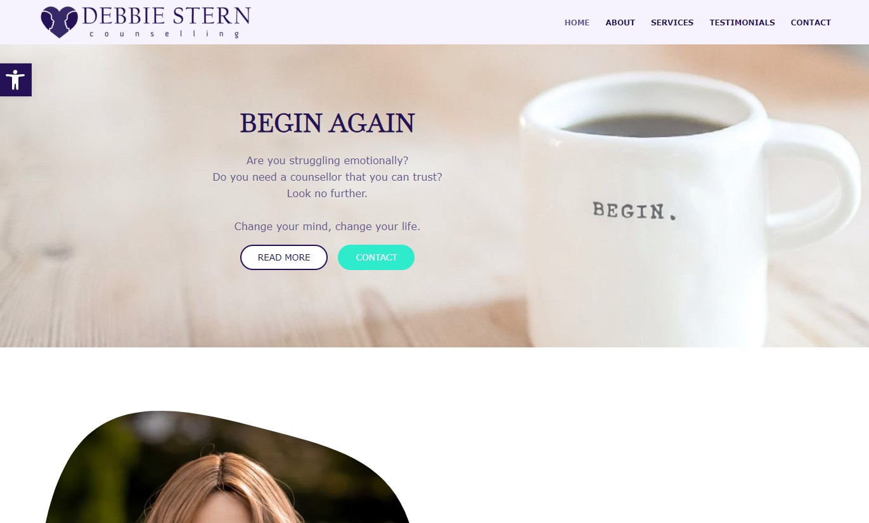This screenshot has width=869, height=523.
Task: Open the accessibility tools widget
Action: coord(15,80)
